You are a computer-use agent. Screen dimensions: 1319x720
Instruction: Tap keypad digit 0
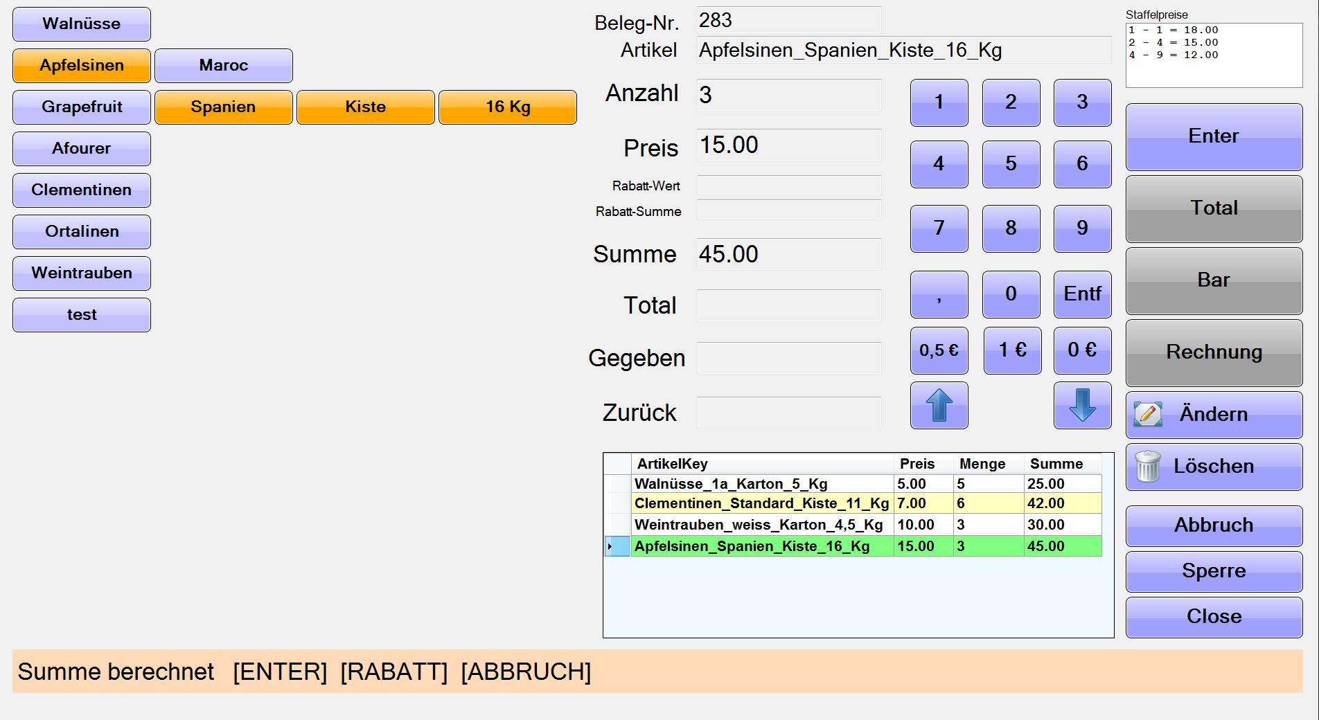click(1011, 294)
